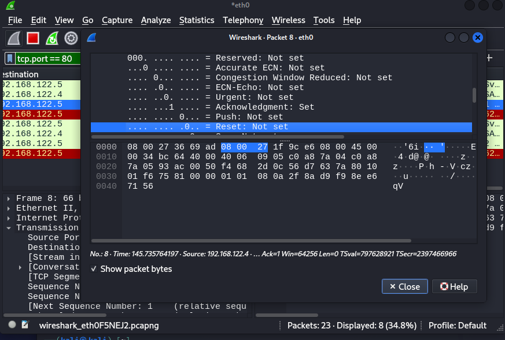Open the Capture menu
The height and width of the screenshot is (340, 505).
click(x=117, y=20)
